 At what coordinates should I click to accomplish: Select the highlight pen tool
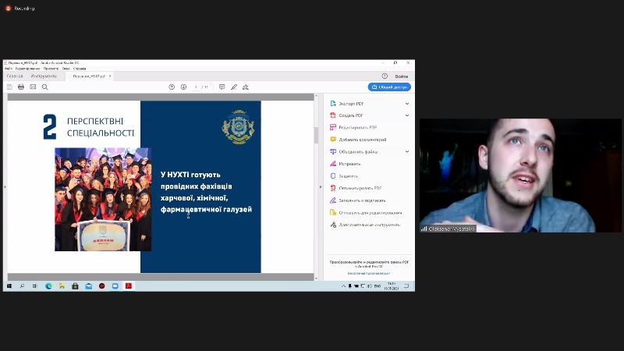(234, 87)
